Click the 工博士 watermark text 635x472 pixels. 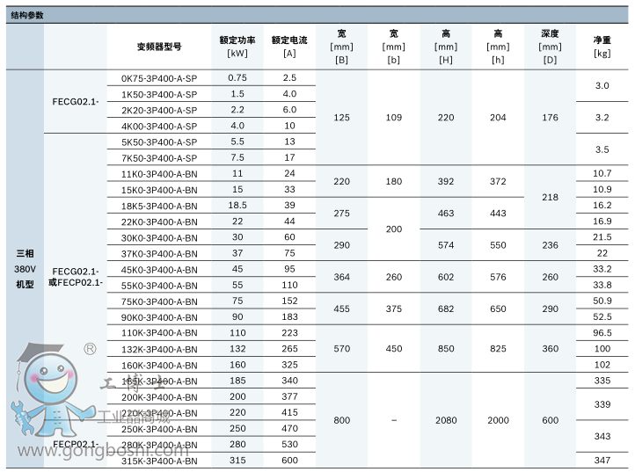[130, 383]
